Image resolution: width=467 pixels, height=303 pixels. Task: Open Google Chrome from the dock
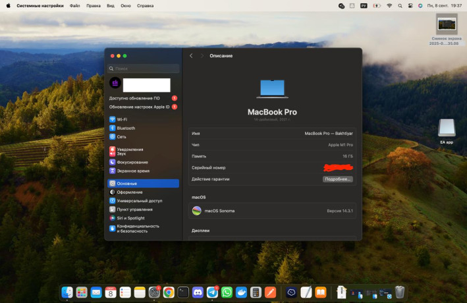[x=169, y=292]
